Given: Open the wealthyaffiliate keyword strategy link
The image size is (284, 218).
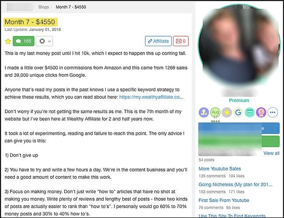Looking at the screenshot, I should click(x=151, y=97).
